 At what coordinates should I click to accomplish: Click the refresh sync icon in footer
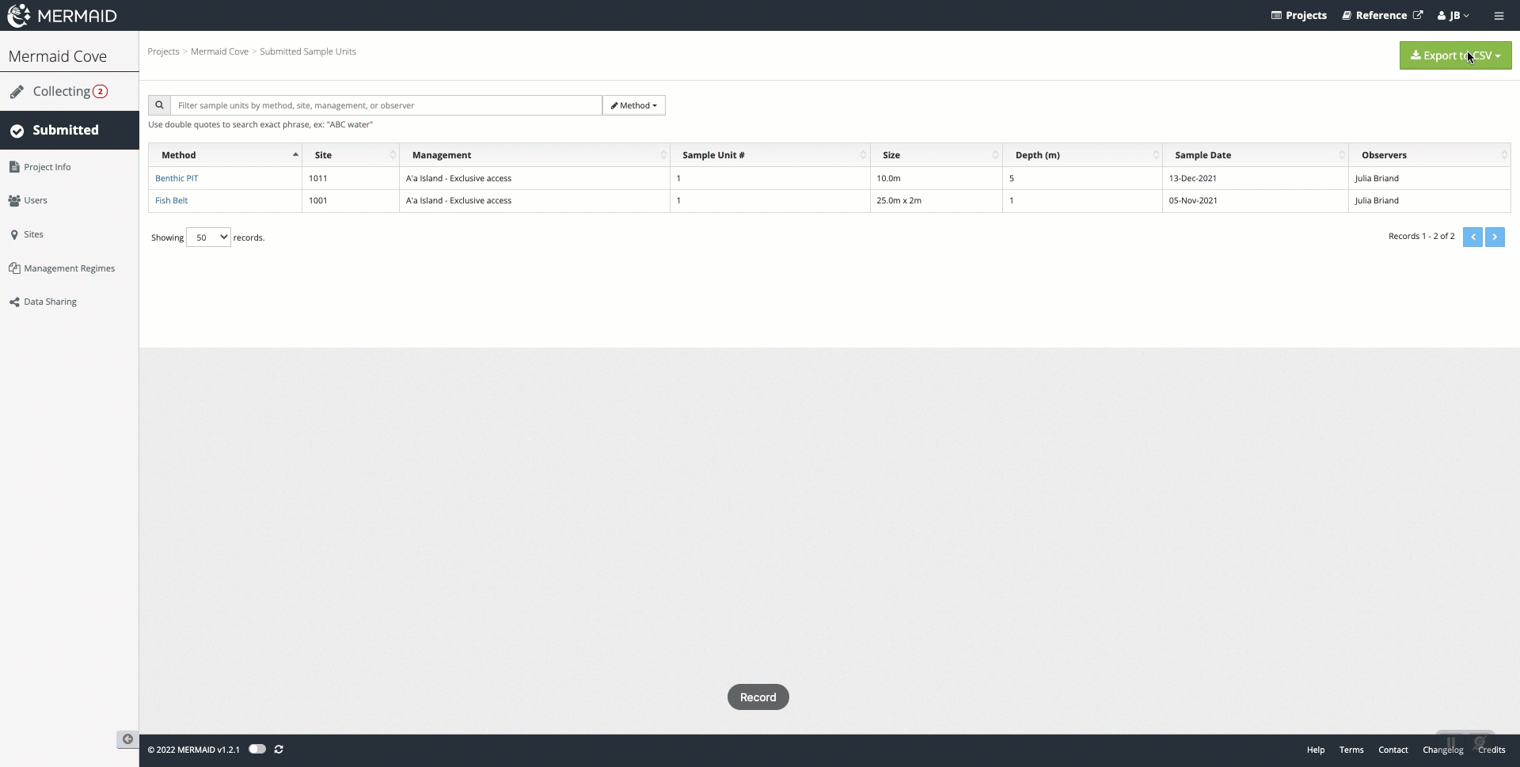coord(279,750)
